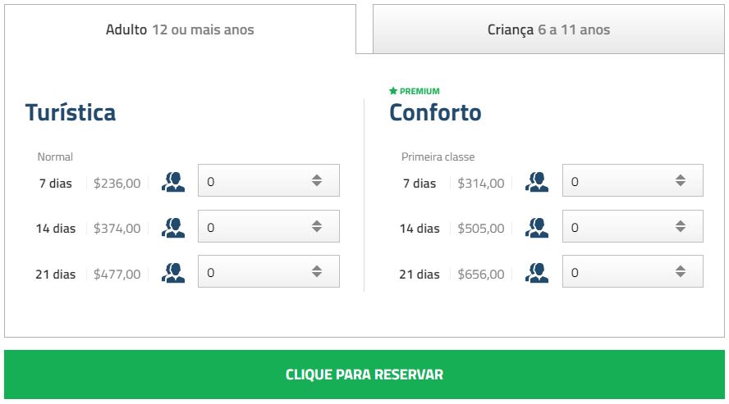The height and width of the screenshot is (404, 729).
Task: Click the Conforto class heading
Action: pyautogui.click(x=435, y=112)
